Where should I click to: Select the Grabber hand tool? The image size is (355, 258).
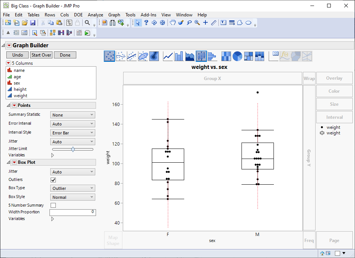pyautogui.click(x=173, y=23)
